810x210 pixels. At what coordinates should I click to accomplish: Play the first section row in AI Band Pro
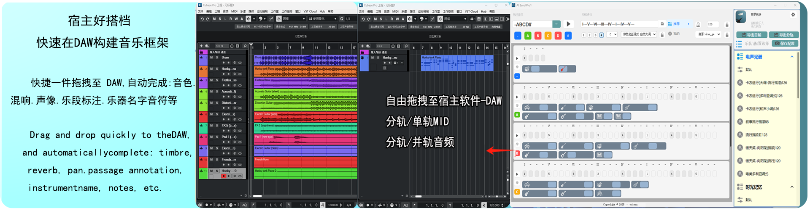pos(517,58)
